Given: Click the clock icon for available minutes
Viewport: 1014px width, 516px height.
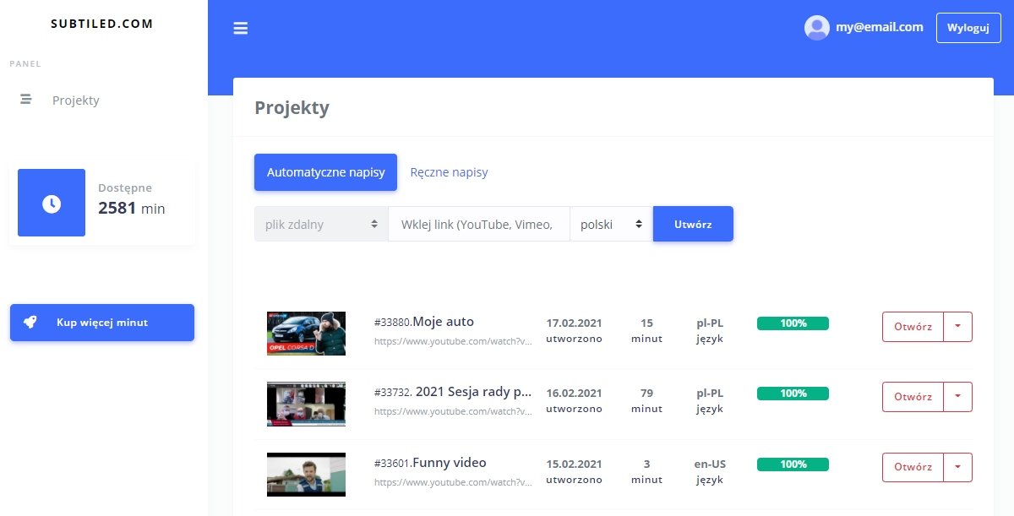Looking at the screenshot, I should point(52,203).
